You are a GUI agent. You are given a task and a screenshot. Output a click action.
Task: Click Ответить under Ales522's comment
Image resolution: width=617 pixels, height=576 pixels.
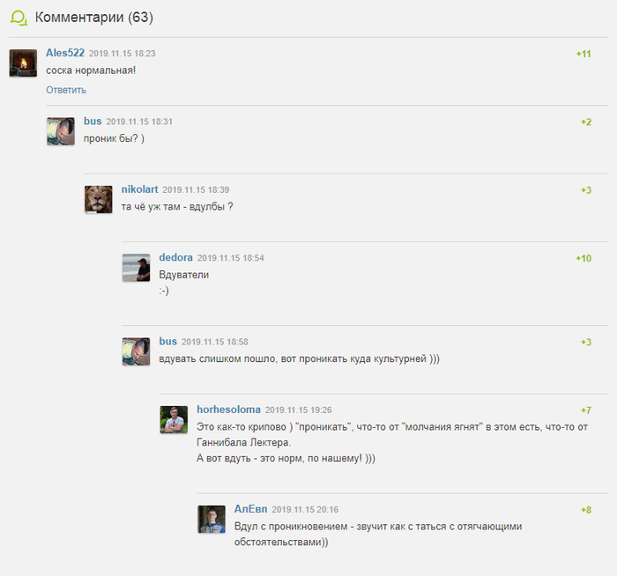point(66,90)
